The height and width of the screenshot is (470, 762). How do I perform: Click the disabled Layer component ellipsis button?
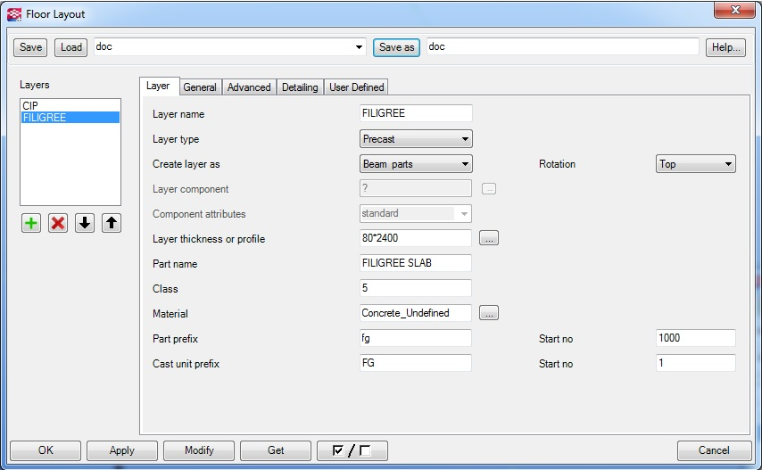pyautogui.click(x=489, y=188)
